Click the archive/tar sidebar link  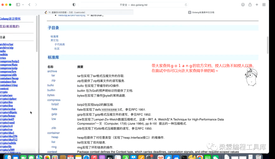[6, 44]
